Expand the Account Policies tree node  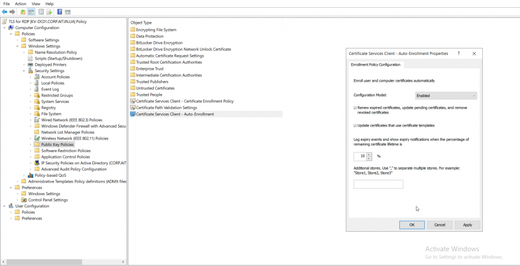click(x=31, y=77)
